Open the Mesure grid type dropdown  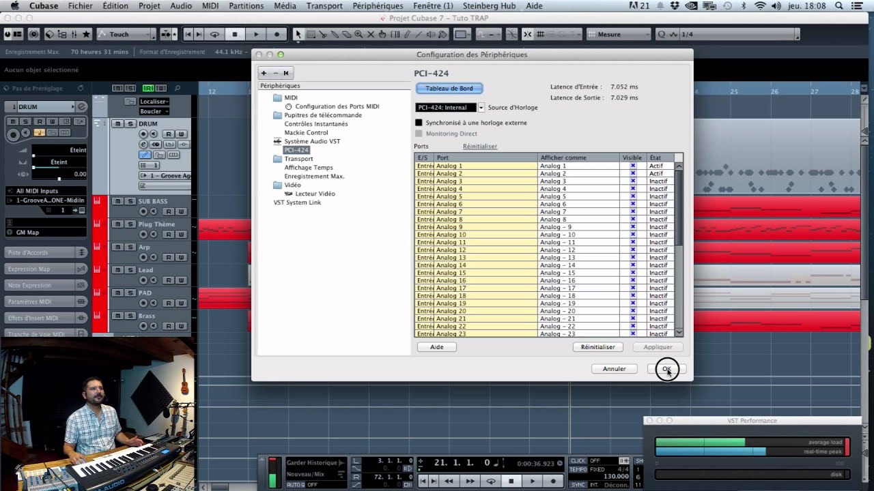tap(618, 34)
